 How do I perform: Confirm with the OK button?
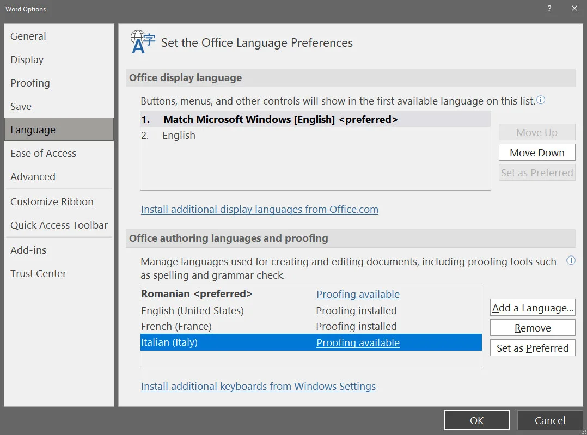(476, 420)
